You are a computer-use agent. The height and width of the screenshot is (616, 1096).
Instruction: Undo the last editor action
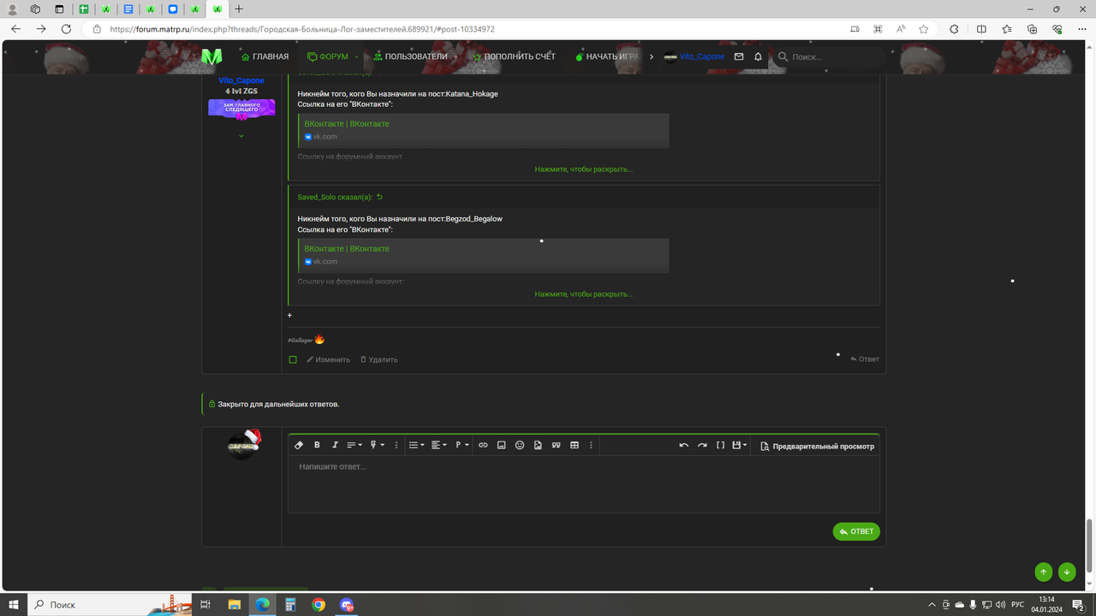click(683, 445)
